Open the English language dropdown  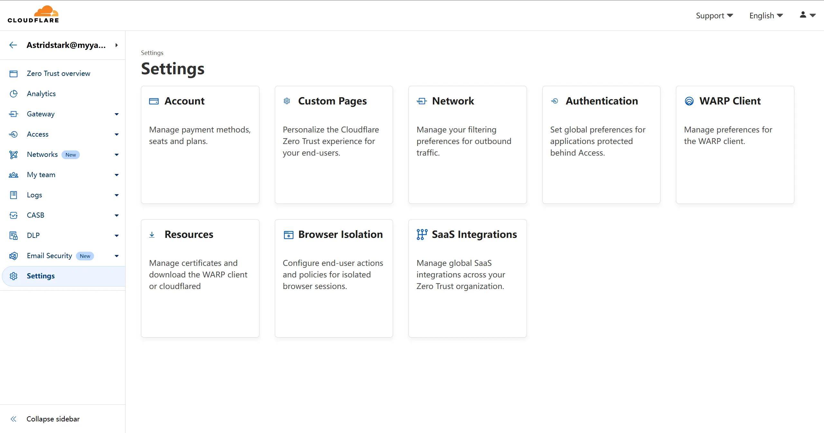tap(766, 15)
